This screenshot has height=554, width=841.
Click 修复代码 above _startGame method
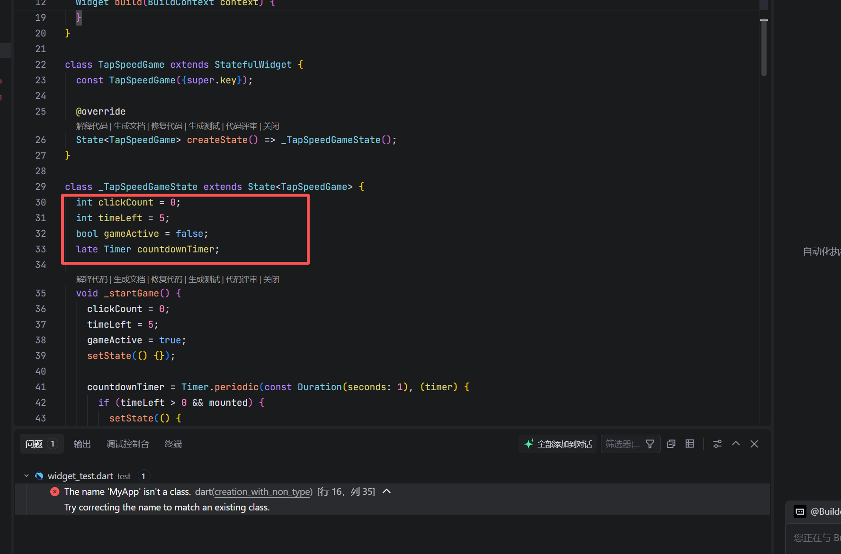(x=167, y=279)
